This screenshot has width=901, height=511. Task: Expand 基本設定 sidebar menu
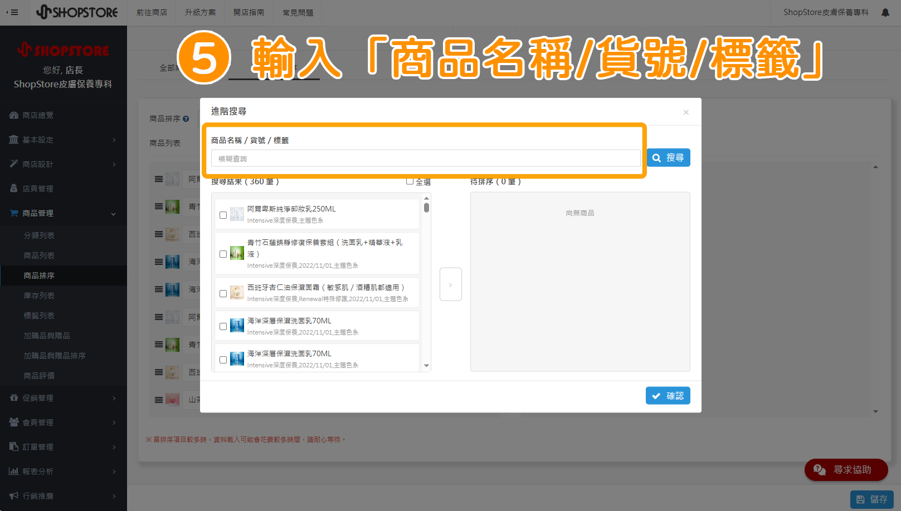tap(64, 140)
